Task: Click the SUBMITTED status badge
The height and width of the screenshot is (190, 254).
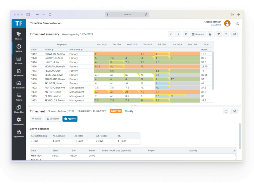Action: tap(116, 111)
